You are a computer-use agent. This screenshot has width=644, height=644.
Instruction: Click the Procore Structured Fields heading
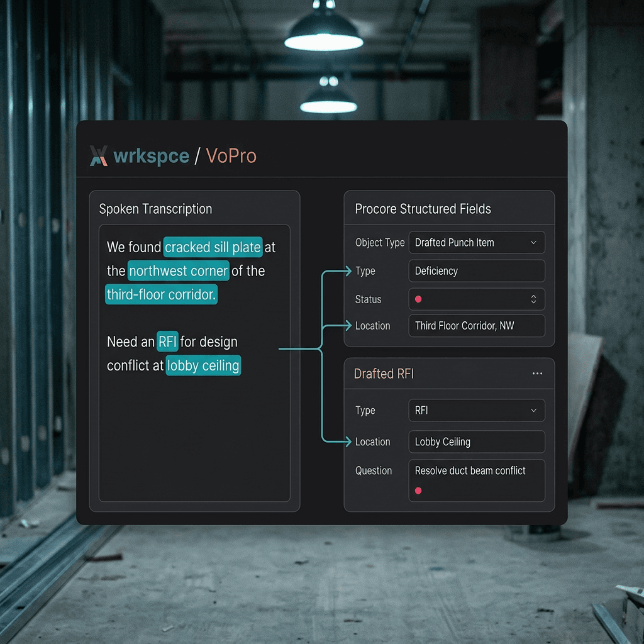pyautogui.click(x=423, y=209)
